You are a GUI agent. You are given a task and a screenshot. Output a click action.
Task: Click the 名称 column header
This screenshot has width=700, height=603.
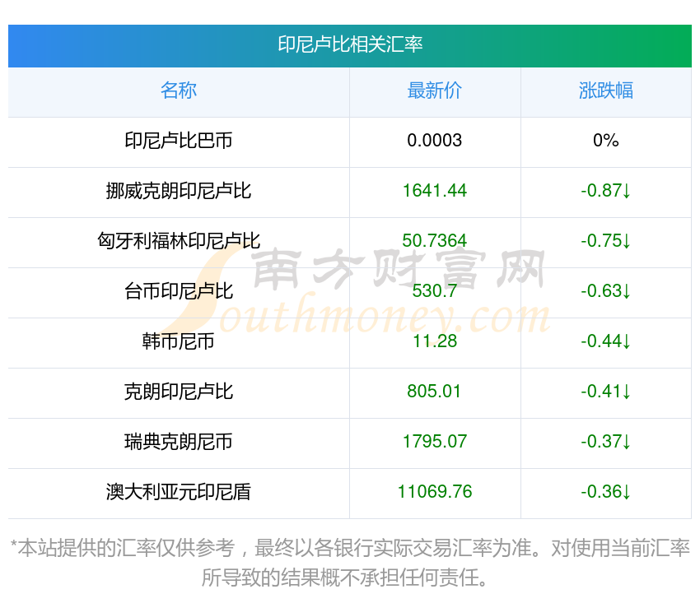[x=179, y=90]
